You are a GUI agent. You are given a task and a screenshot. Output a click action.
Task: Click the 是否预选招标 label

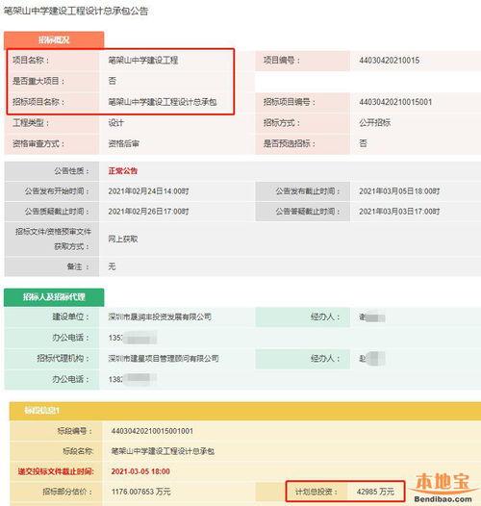(290, 143)
